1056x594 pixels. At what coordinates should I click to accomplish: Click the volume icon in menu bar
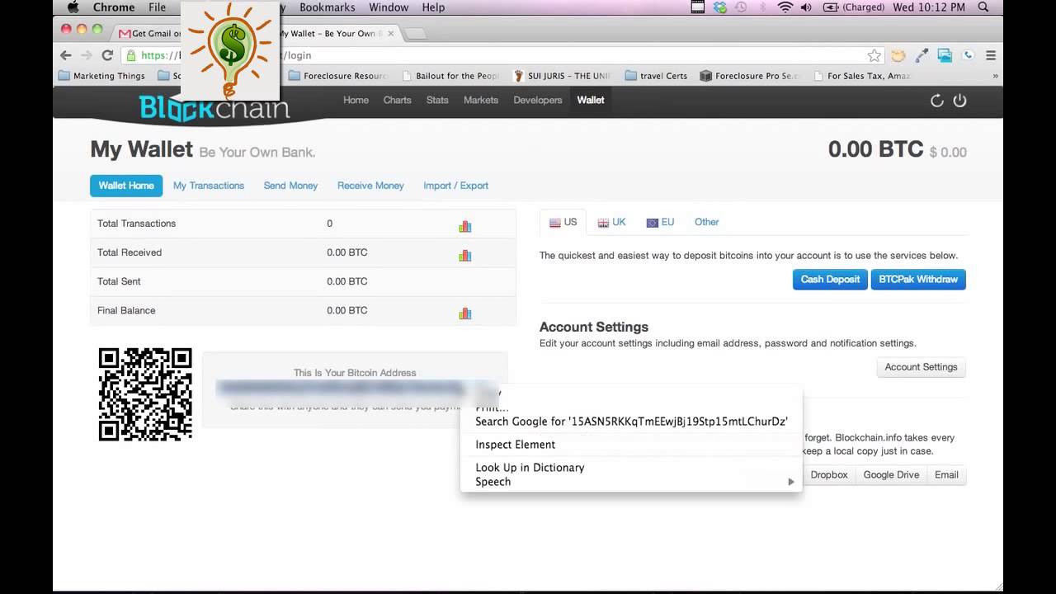pyautogui.click(x=806, y=7)
